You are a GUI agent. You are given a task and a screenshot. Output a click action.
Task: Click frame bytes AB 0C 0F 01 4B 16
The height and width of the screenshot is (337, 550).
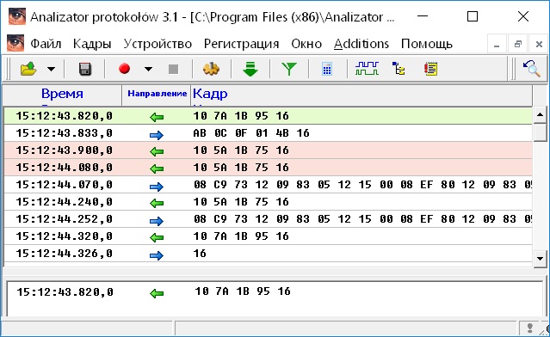coord(251,133)
